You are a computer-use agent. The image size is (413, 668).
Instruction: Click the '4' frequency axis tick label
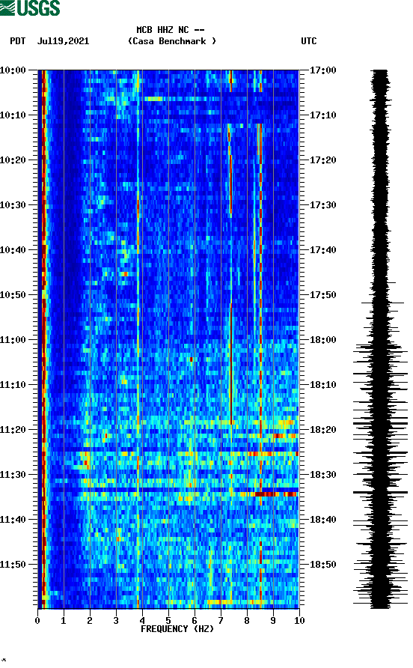pos(142,620)
